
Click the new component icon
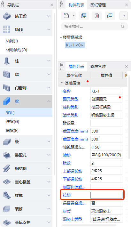coord(66,16)
